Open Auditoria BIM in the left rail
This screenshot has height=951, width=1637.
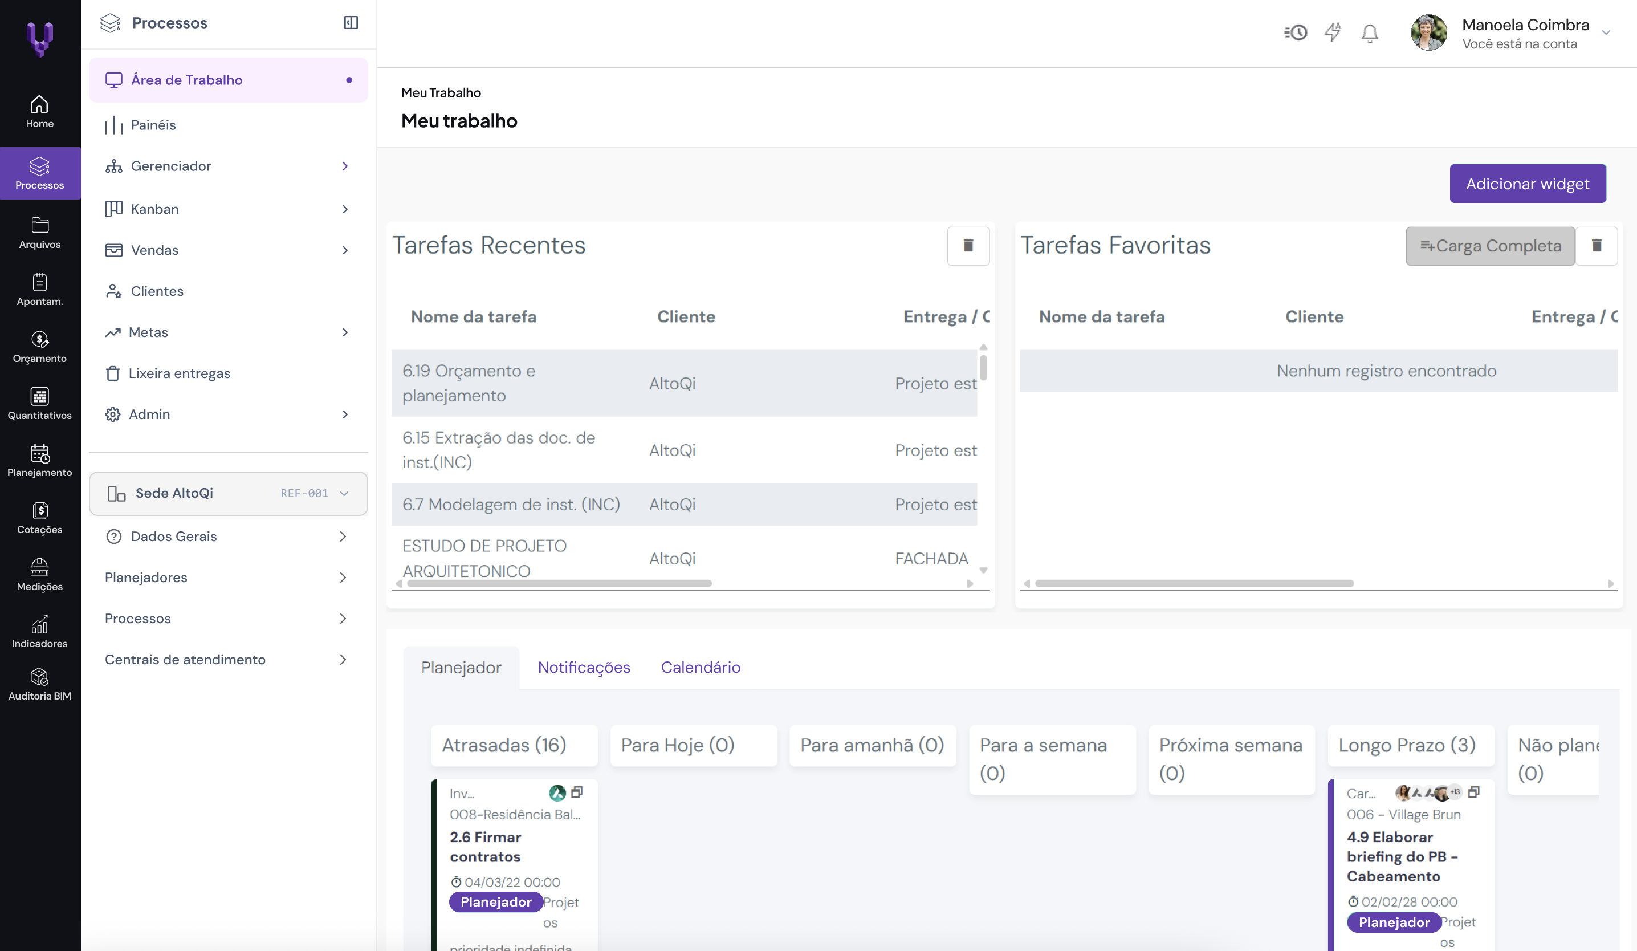40,685
